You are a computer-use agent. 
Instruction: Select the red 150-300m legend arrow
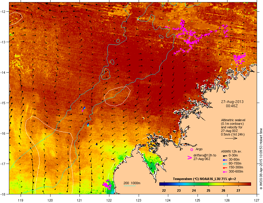click(225, 168)
